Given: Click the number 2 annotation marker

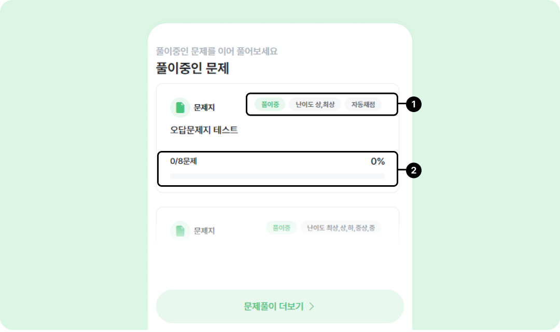Looking at the screenshot, I should click(413, 170).
